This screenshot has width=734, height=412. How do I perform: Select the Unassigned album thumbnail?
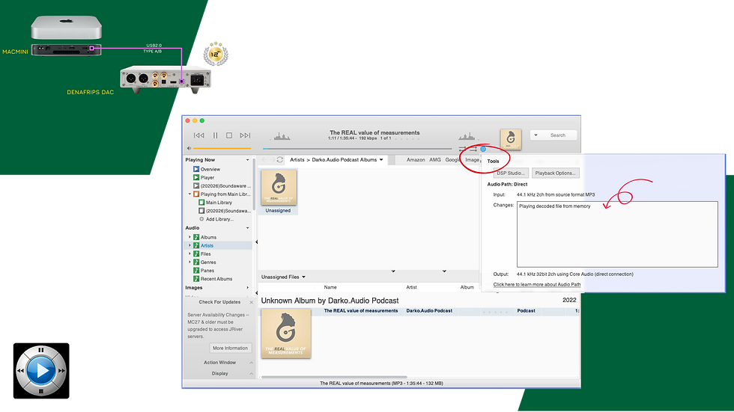[x=279, y=188]
